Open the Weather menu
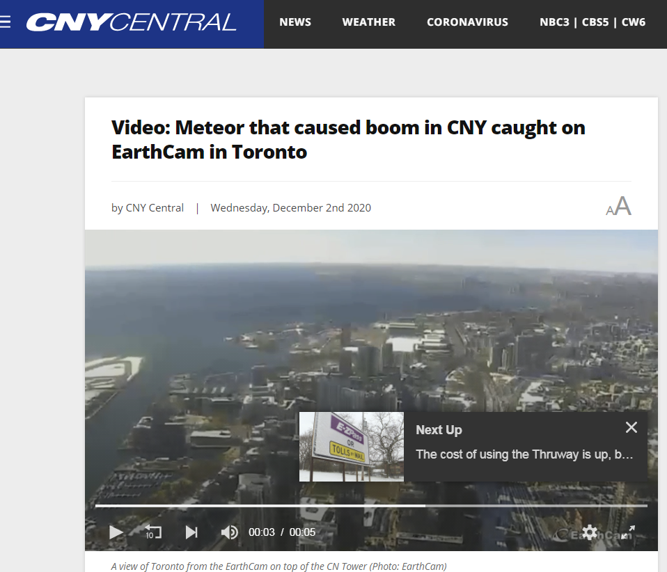 pos(369,22)
